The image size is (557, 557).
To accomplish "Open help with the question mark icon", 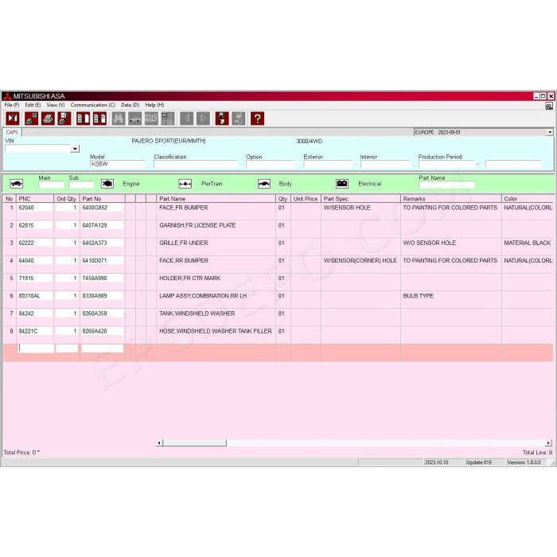I will click(x=257, y=119).
